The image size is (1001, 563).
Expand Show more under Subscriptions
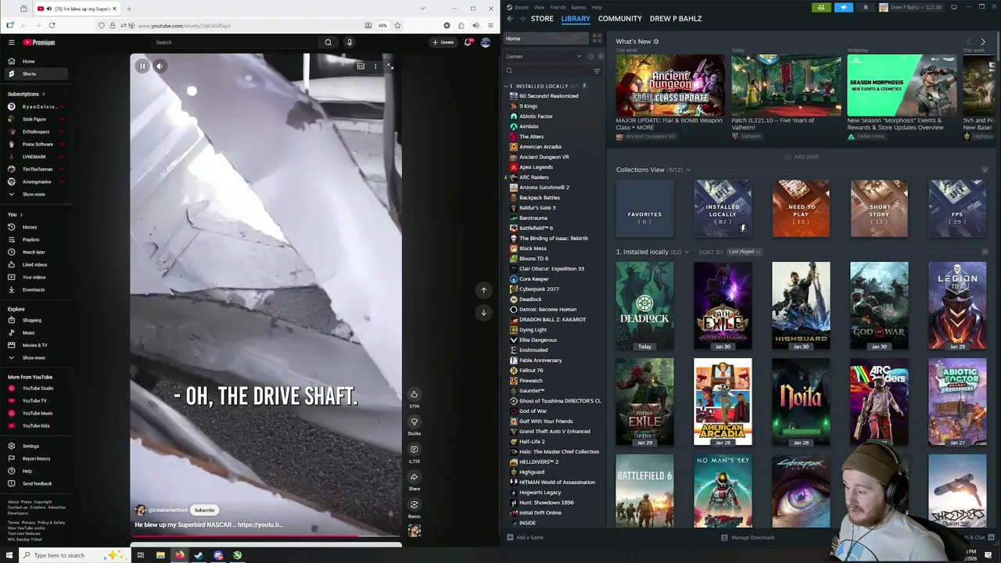click(34, 194)
